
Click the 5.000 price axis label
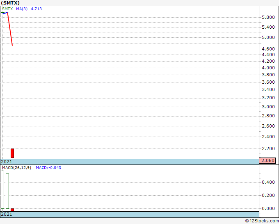click(268, 37)
